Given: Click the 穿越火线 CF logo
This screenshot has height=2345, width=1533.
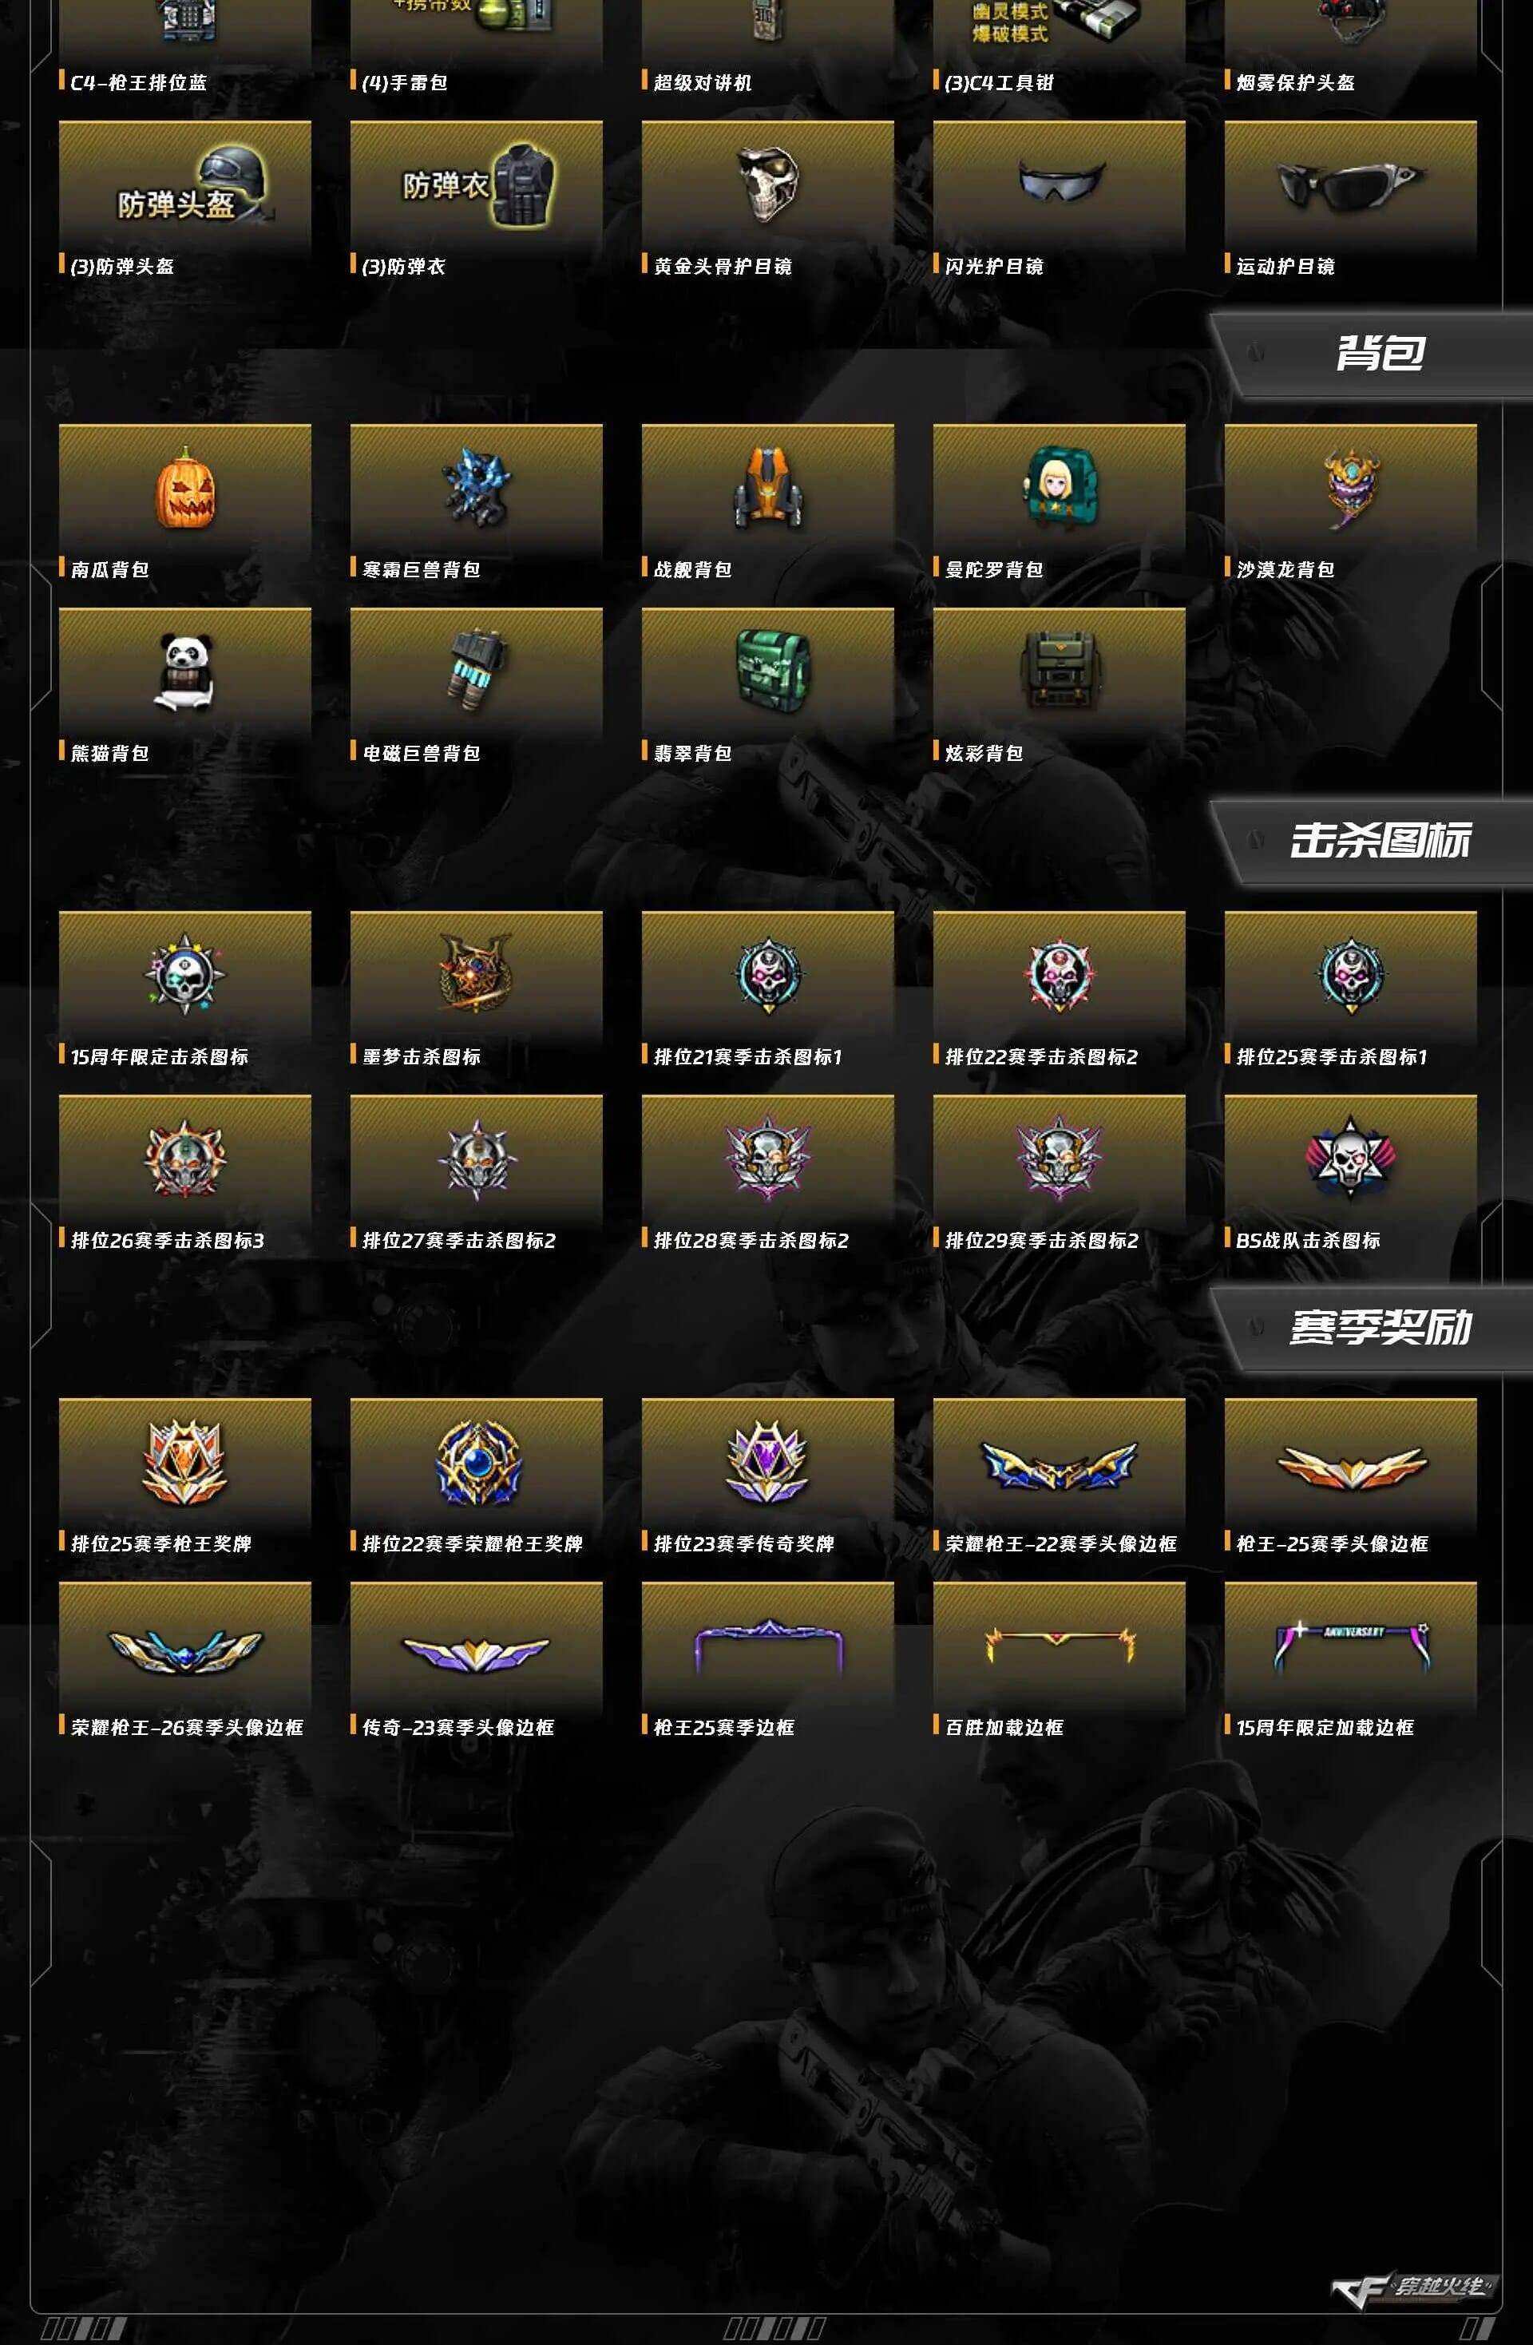Looking at the screenshot, I should coord(1411,2288).
